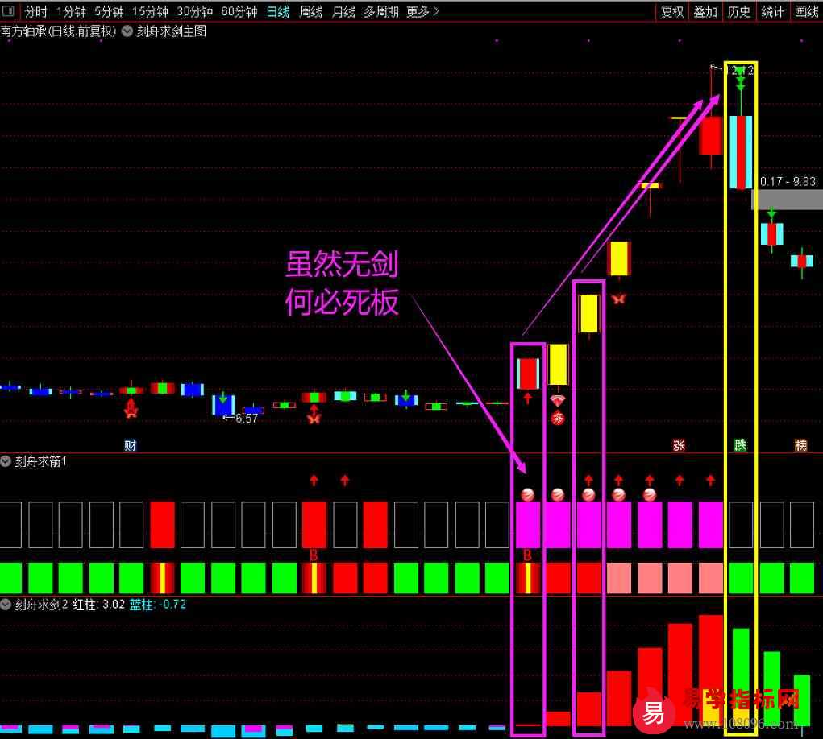Click the panel layout icon at top-left
This screenshot has height=739, width=823.
8,11
